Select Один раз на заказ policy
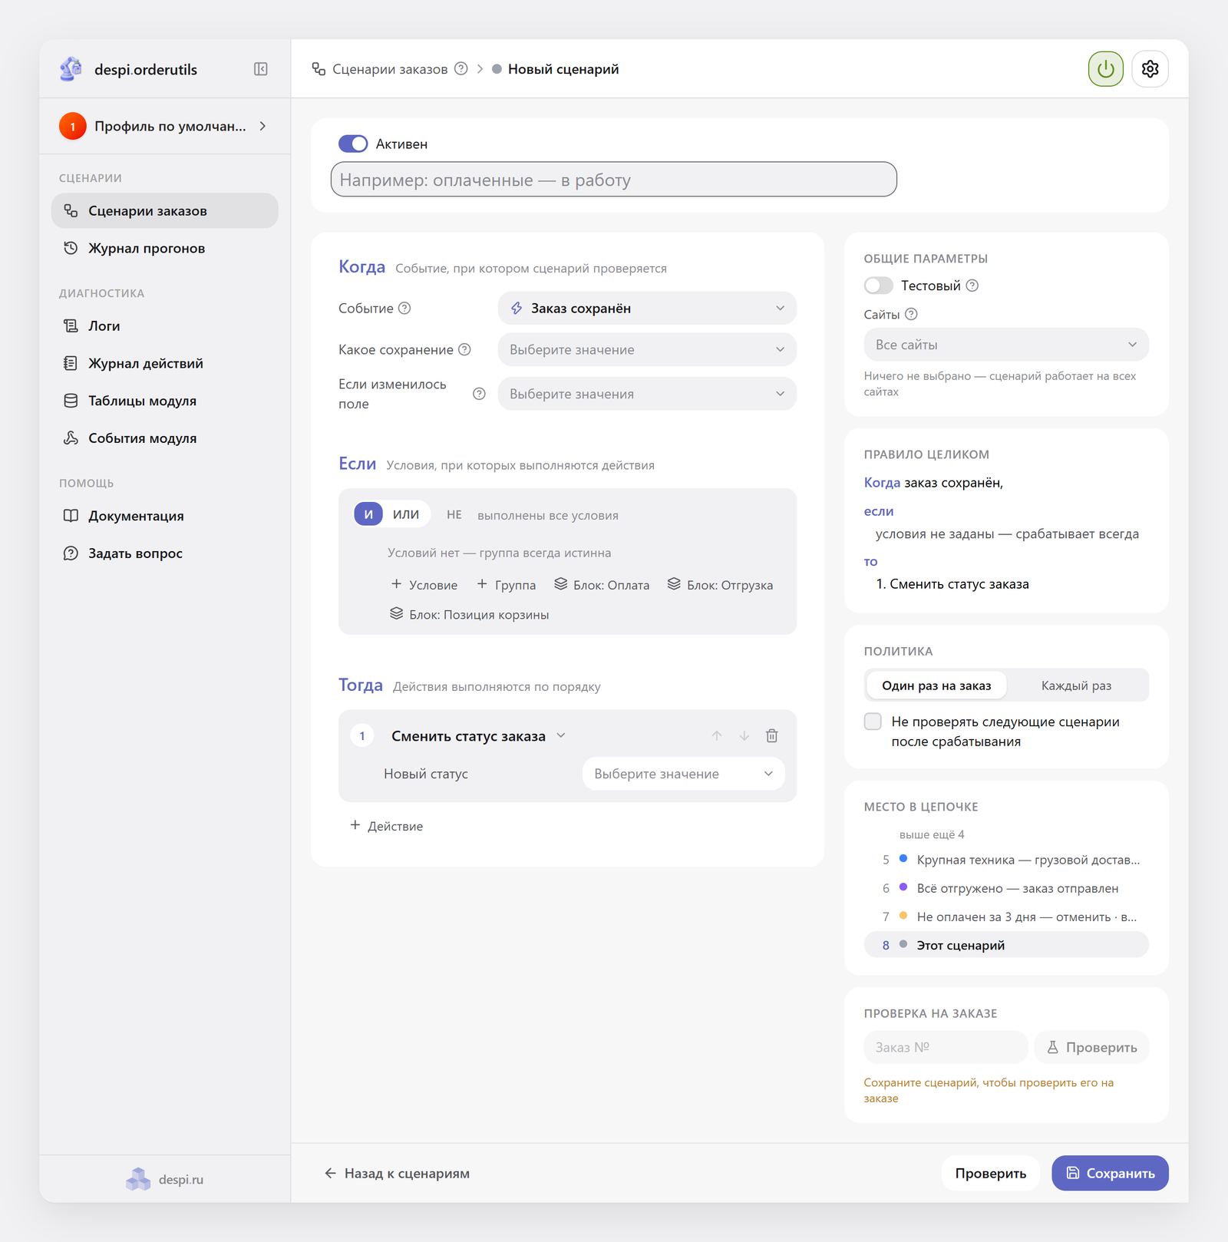 tap(936, 685)
